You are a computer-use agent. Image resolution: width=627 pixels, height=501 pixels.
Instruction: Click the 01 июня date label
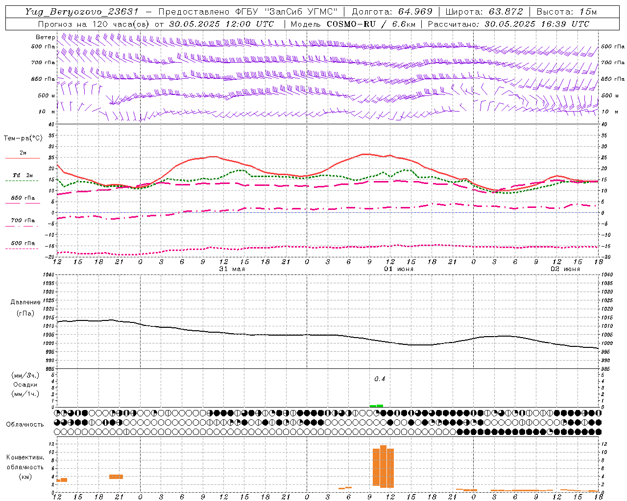[398, 269]
